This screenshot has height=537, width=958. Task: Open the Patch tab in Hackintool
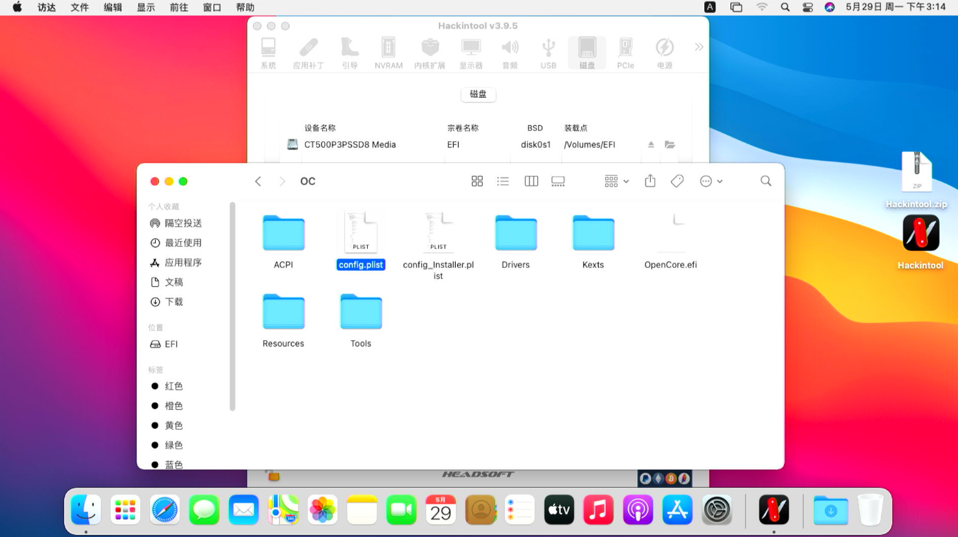[308, 53]
